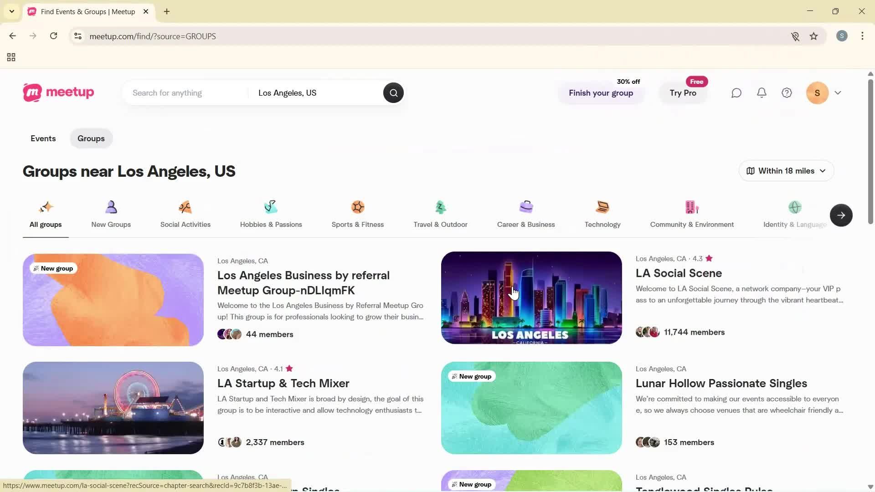Bookmark the page with the star icon
875x492 pixels.
click(814, 36)
